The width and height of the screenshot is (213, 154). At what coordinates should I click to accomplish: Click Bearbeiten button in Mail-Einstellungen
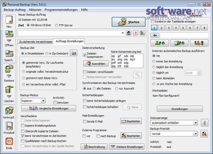pyautogui.click(x=131, y=121)
